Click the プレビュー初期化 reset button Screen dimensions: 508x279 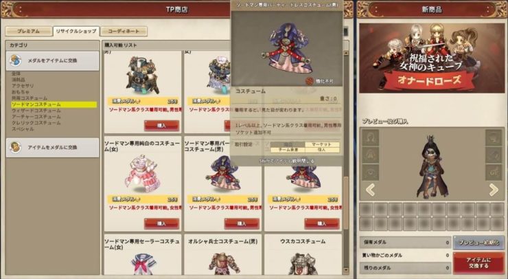point(478,243)
